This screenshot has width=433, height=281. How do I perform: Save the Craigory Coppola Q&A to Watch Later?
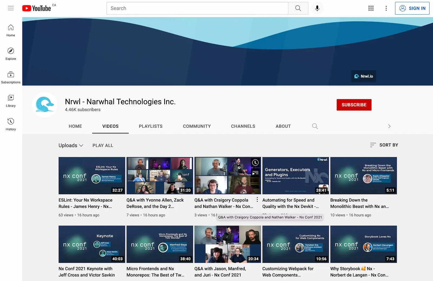(x=255, y=163)
